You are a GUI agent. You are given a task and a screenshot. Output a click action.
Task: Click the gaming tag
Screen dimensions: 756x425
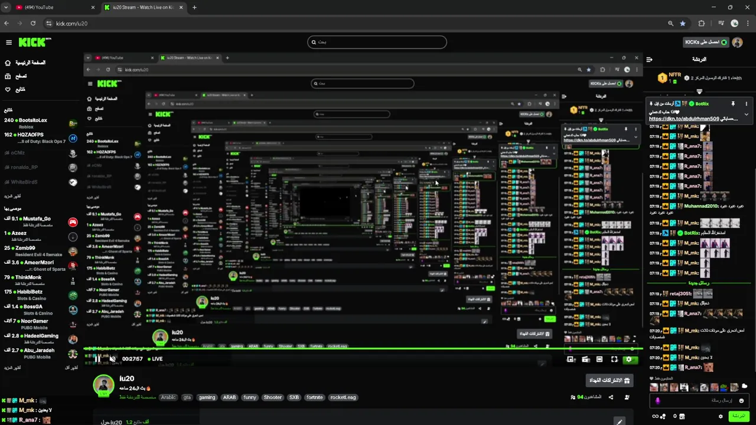coord(207,397)
